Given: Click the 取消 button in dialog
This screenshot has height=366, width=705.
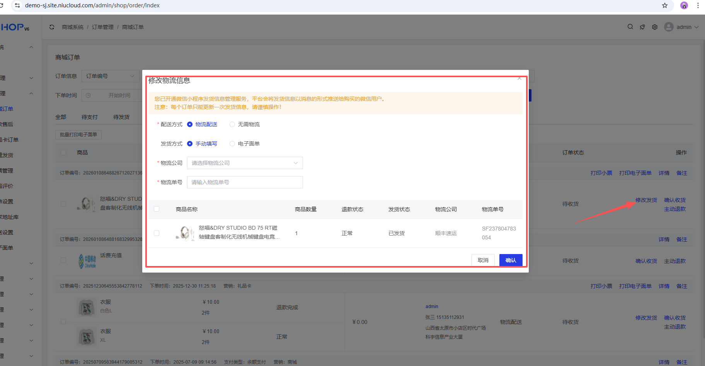Looking at the screenshot, I should 483,260.
